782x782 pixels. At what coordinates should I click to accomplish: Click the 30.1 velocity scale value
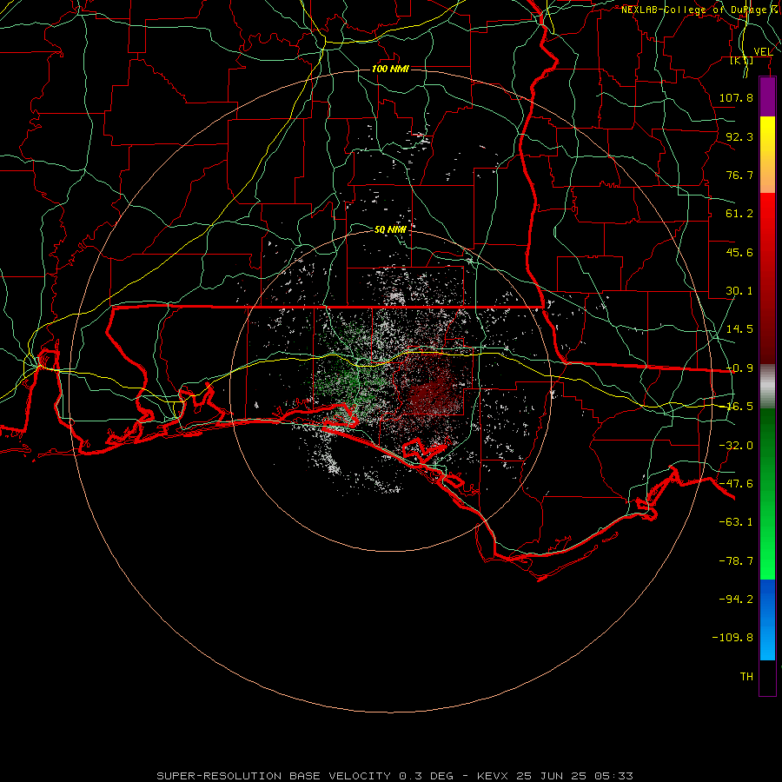739,291
